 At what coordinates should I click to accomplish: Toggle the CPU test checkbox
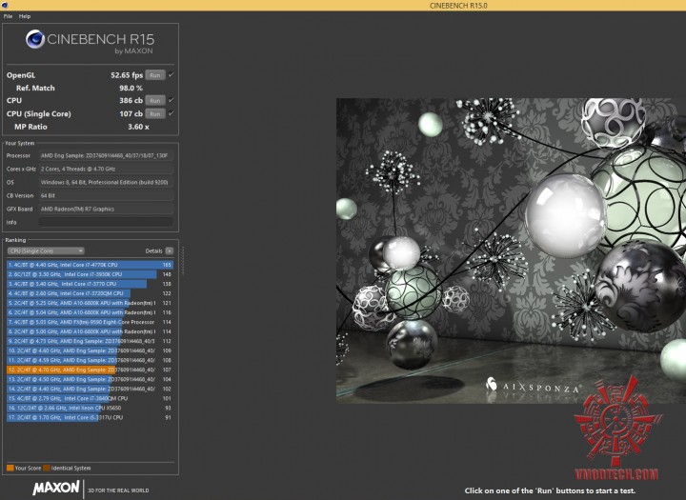click(x=171, y=100)
